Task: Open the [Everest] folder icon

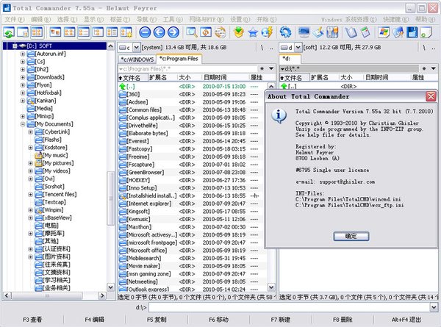Action: pyautogui.click(x=122, y=140)
